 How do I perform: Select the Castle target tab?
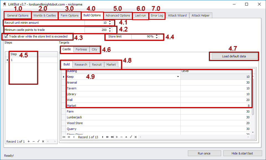66,49
